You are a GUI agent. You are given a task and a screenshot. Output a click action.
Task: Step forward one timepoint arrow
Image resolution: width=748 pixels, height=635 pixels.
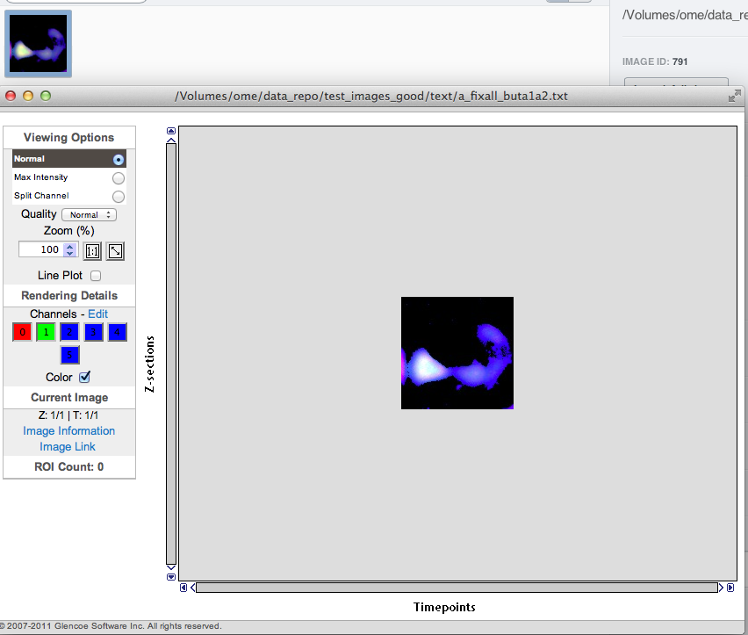tap(721, 588)
